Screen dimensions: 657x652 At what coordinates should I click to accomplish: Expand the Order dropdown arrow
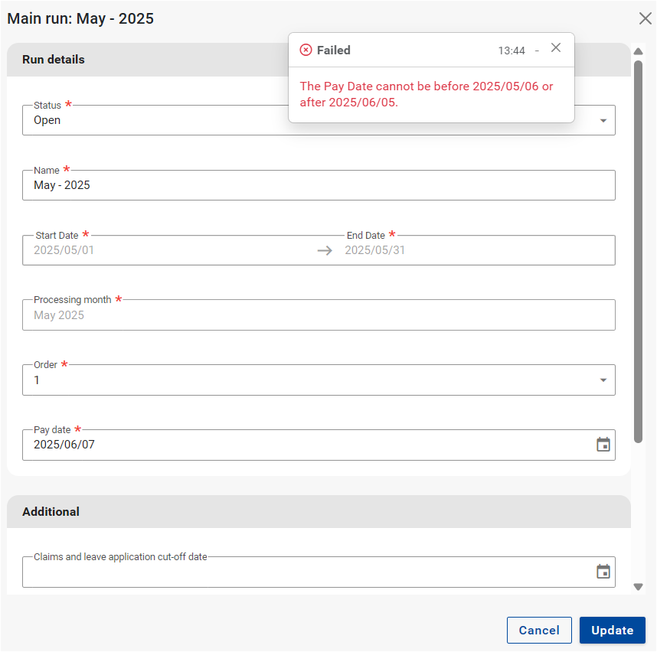tap(603, 380)
